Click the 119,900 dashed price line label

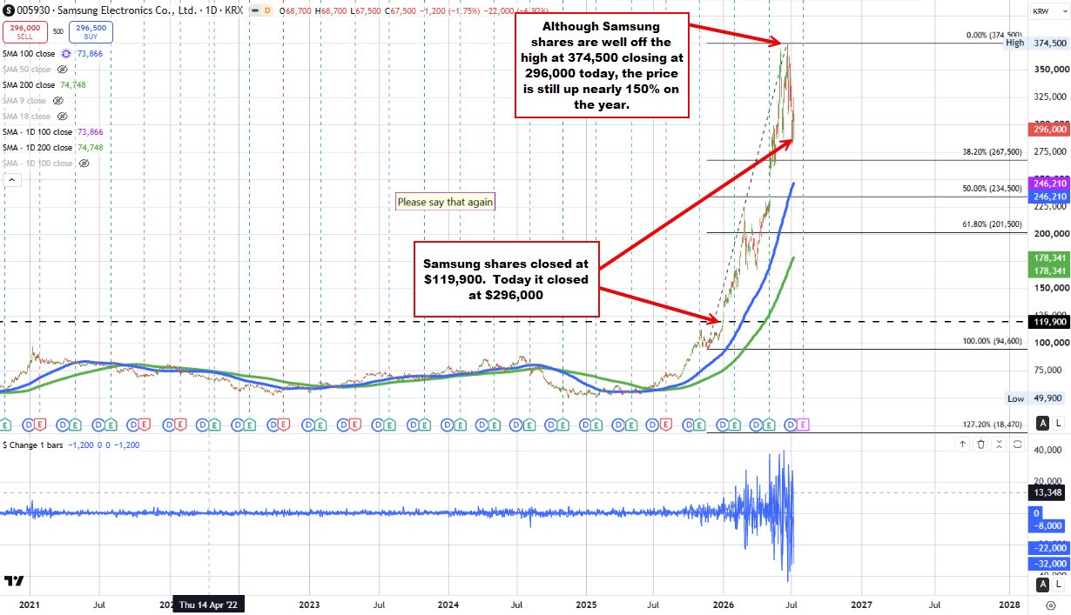point(1048,322)
